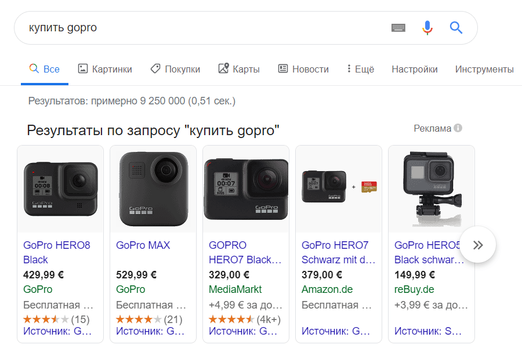
Task: Open the reBuy.de seller link
Action: coord(414,289)
